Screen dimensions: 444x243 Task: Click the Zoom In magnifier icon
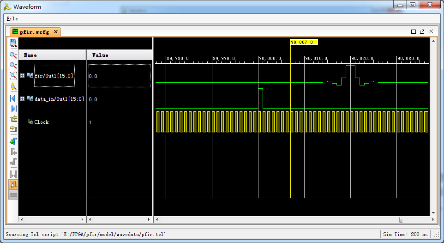coord(13,55)
